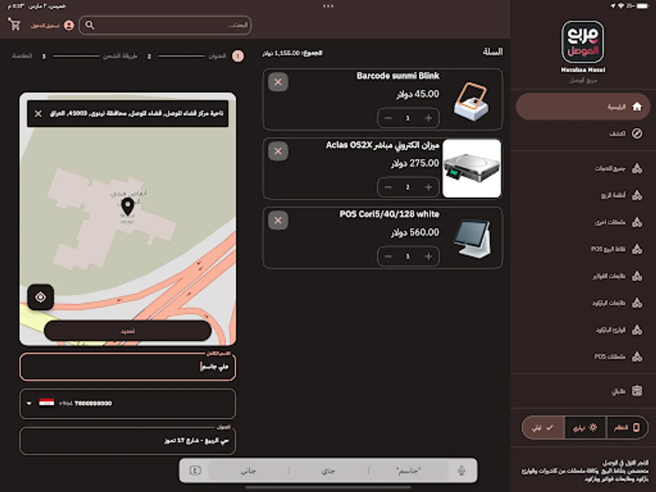Open the POS Cori5 white terminal thumbnail
Screen dimensions: 656x492
pos(472,238)
